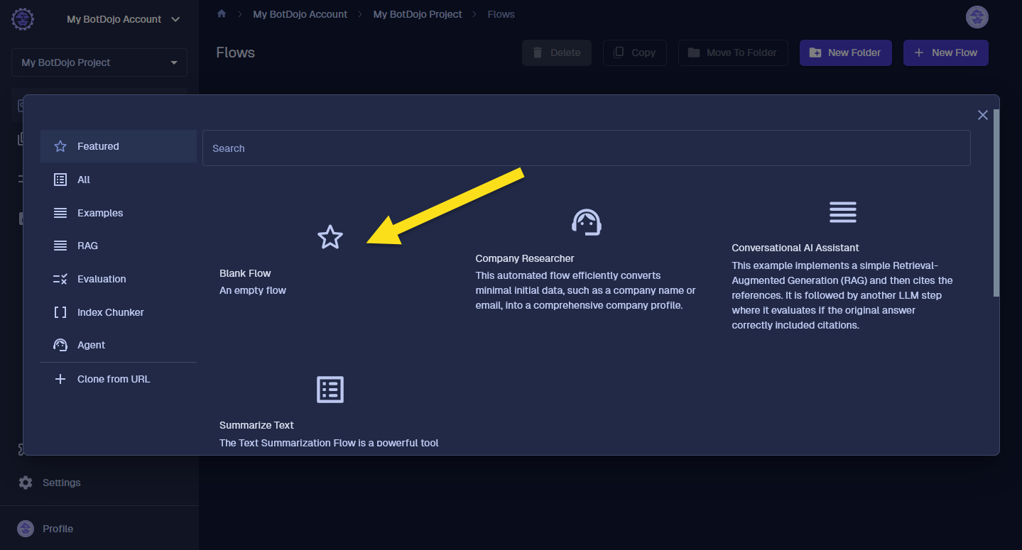Image resolution: width=1022 pixels, height=550 pixels.
Task: Click the Profile avatar icon
Action: click(26, 529)
